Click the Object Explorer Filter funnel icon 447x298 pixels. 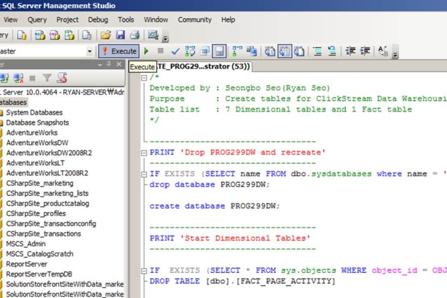click(47, 78)
